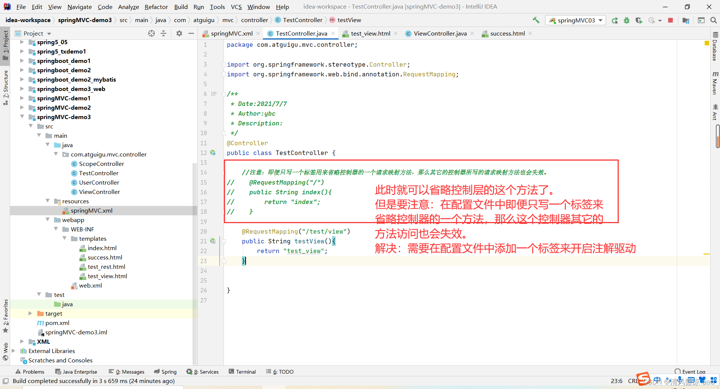Screen dimensions: 720x389
Task: Open Java Enterprise tool window
Action: coord(76,372)
